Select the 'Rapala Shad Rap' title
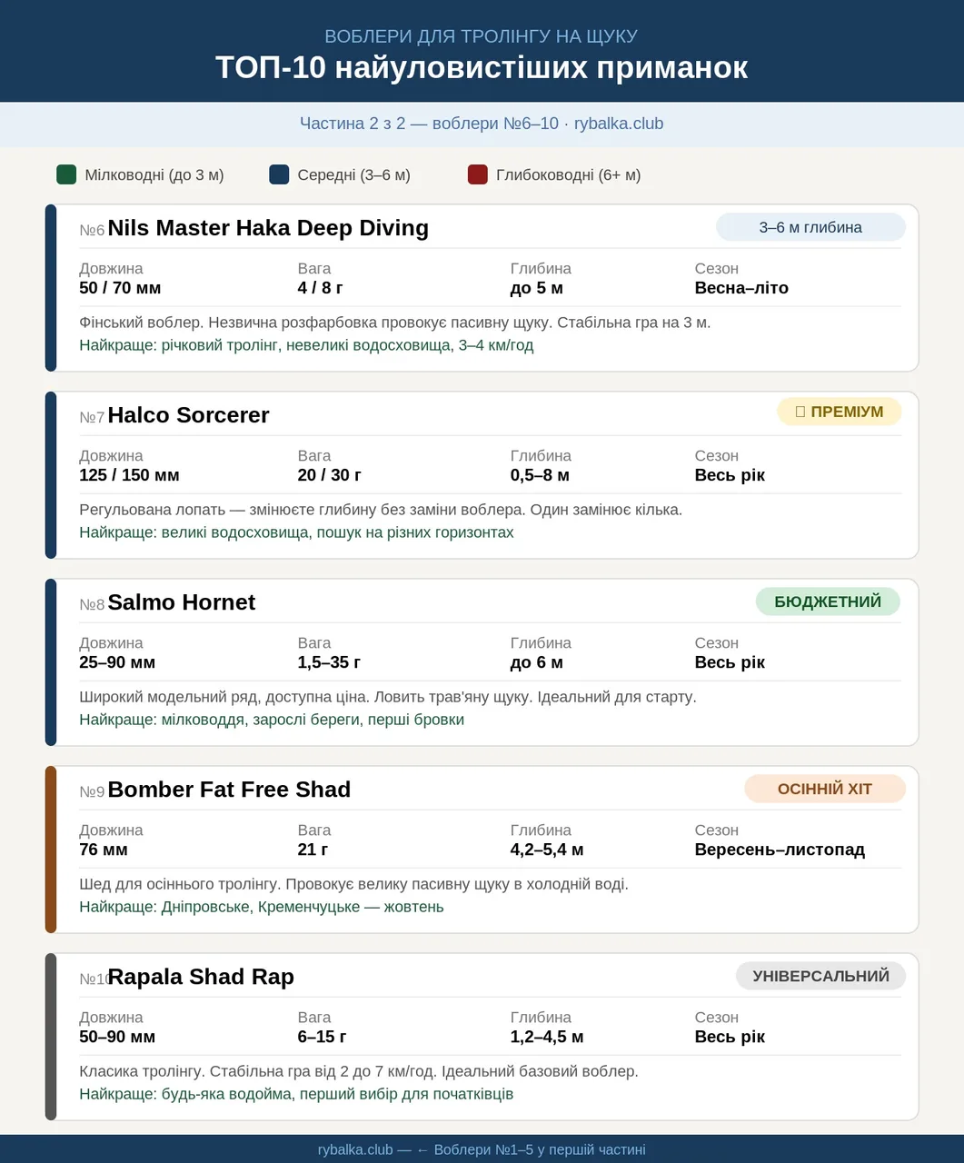The width and height of the screenshot is (964, 1163). pyautogui.click(x=201, y=977)
